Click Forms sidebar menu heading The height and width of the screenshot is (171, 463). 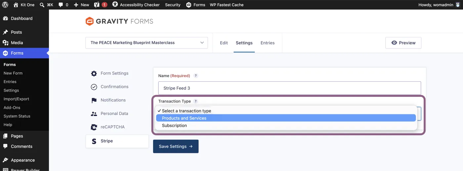pos(24,53)
